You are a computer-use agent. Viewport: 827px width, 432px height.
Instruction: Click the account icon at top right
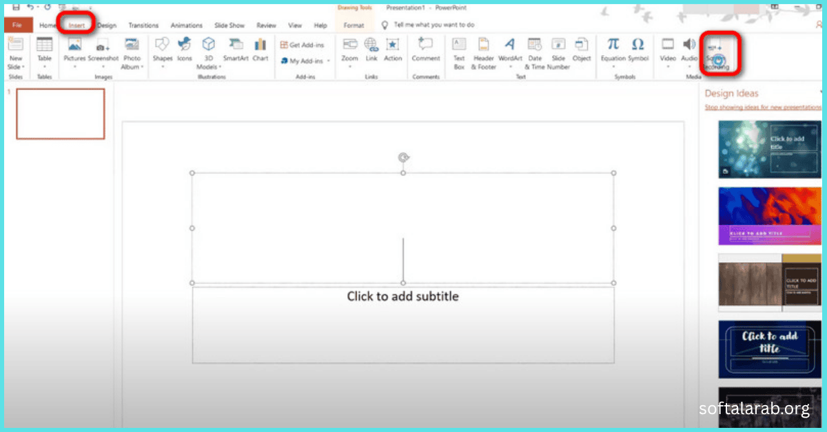tap(817, 24)
